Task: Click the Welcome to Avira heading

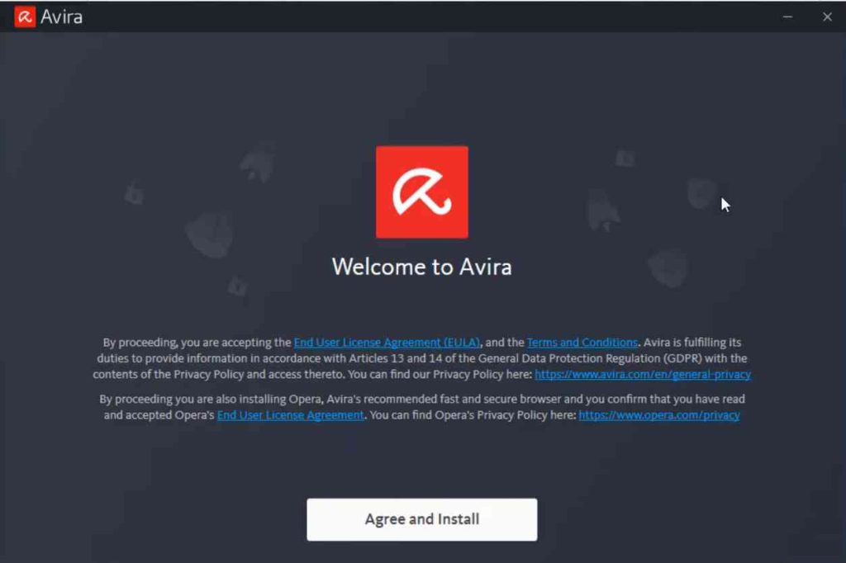Action: [422, 267]
